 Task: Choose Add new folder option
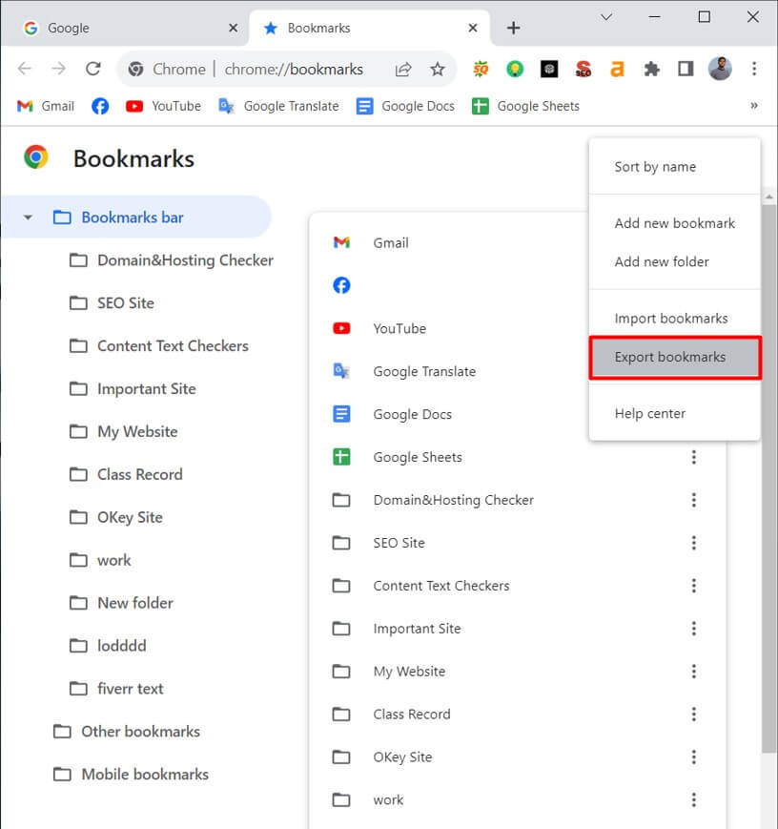click(x=674, y=261)
